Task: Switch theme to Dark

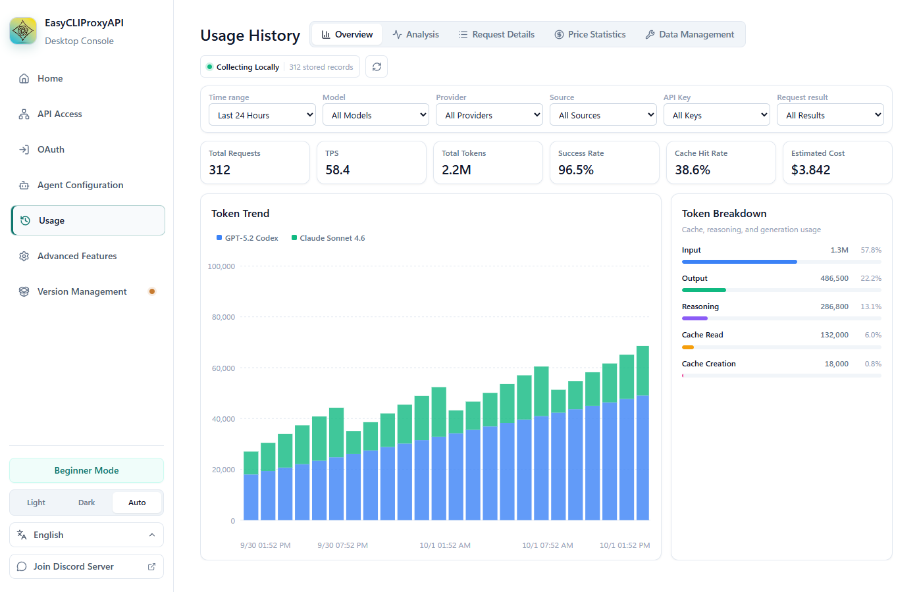Action: coord(87,503)
